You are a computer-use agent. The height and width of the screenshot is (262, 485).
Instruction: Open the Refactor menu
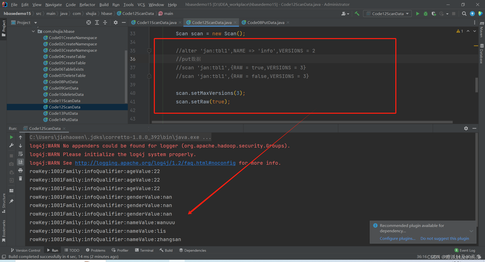pos(87,5)
